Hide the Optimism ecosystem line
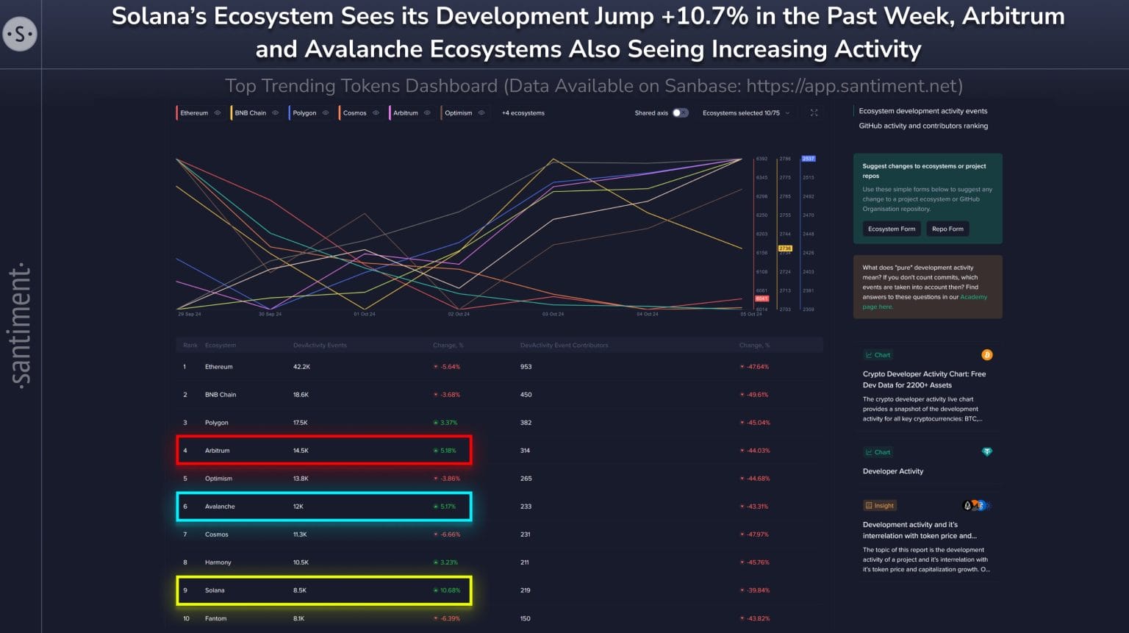 481,113
